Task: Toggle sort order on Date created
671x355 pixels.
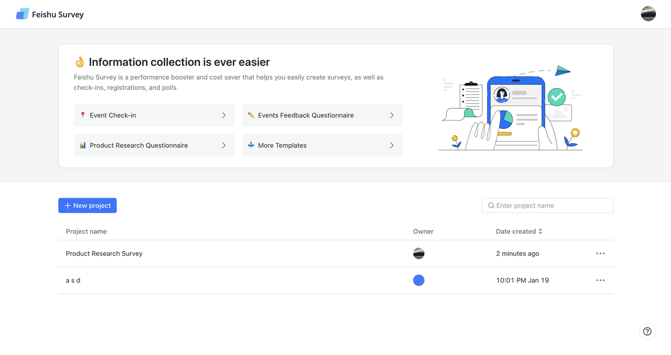Action: coord(540,231)
